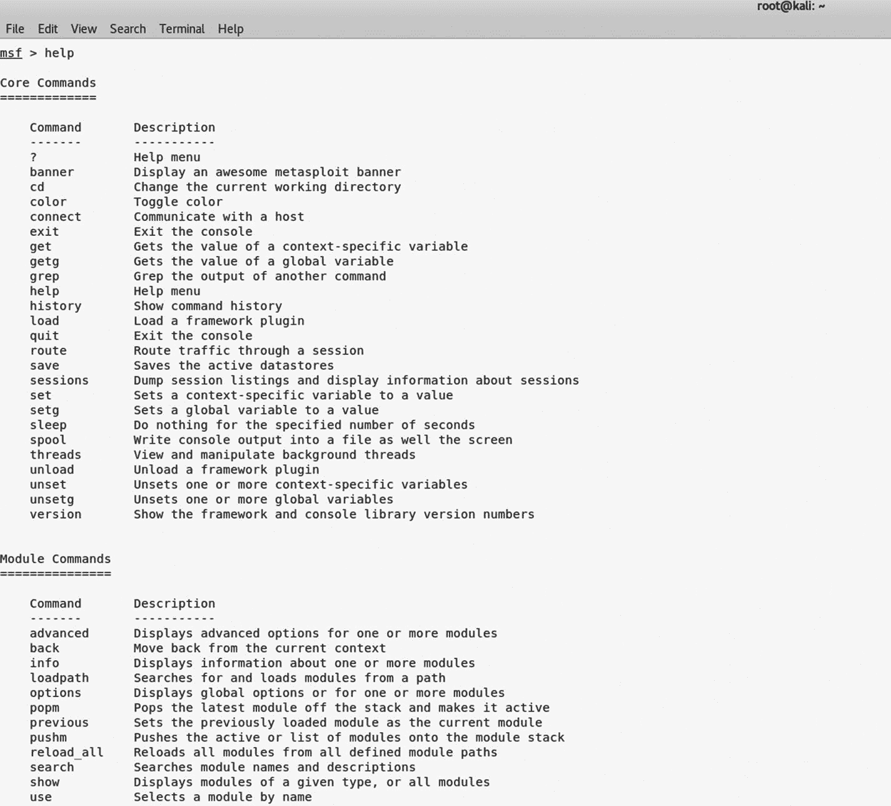
Task: Select the 'reload_all' module command
Action: 67,753
